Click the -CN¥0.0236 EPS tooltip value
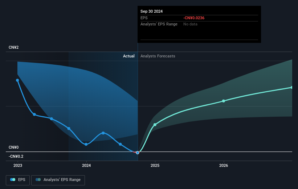298x189 pixels. point(194,18)
